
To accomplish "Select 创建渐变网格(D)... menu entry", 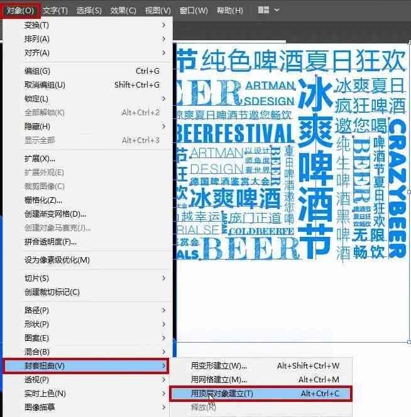I will click(x=55, y=214).
